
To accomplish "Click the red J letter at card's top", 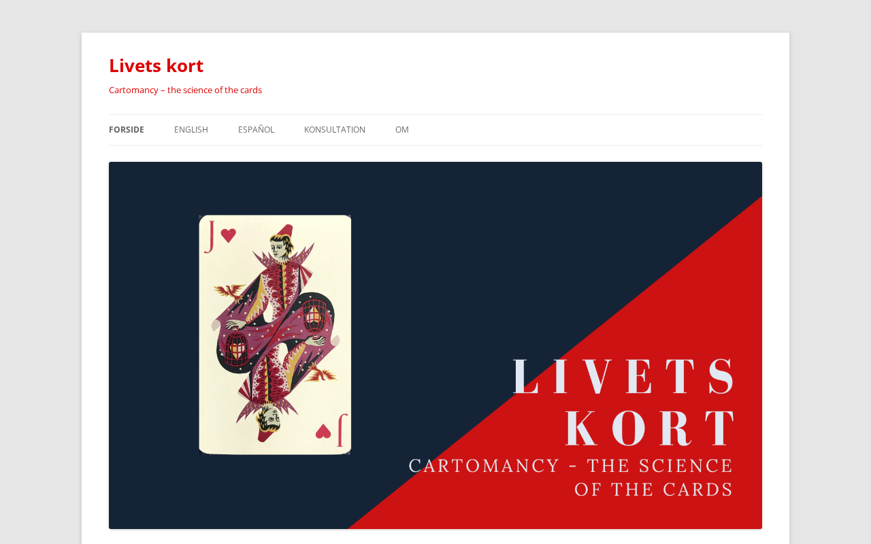I will click(210, 235).
